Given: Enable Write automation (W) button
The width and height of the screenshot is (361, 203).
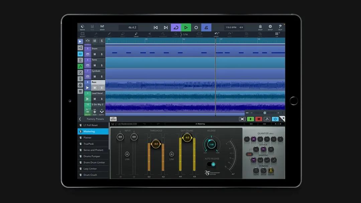Looking at the screenshot, I should [259, 119].
